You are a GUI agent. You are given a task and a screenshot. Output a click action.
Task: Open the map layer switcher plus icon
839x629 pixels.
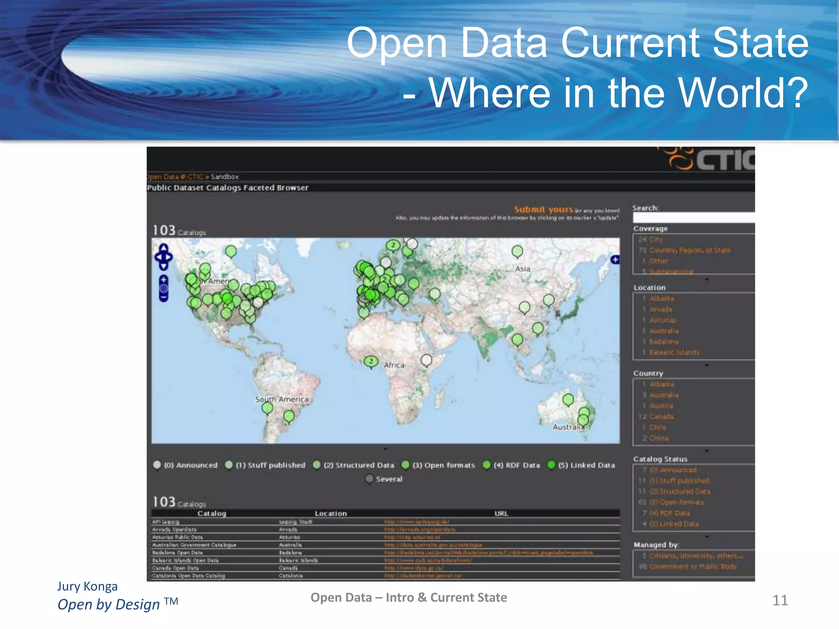click(x=615, y=260)
